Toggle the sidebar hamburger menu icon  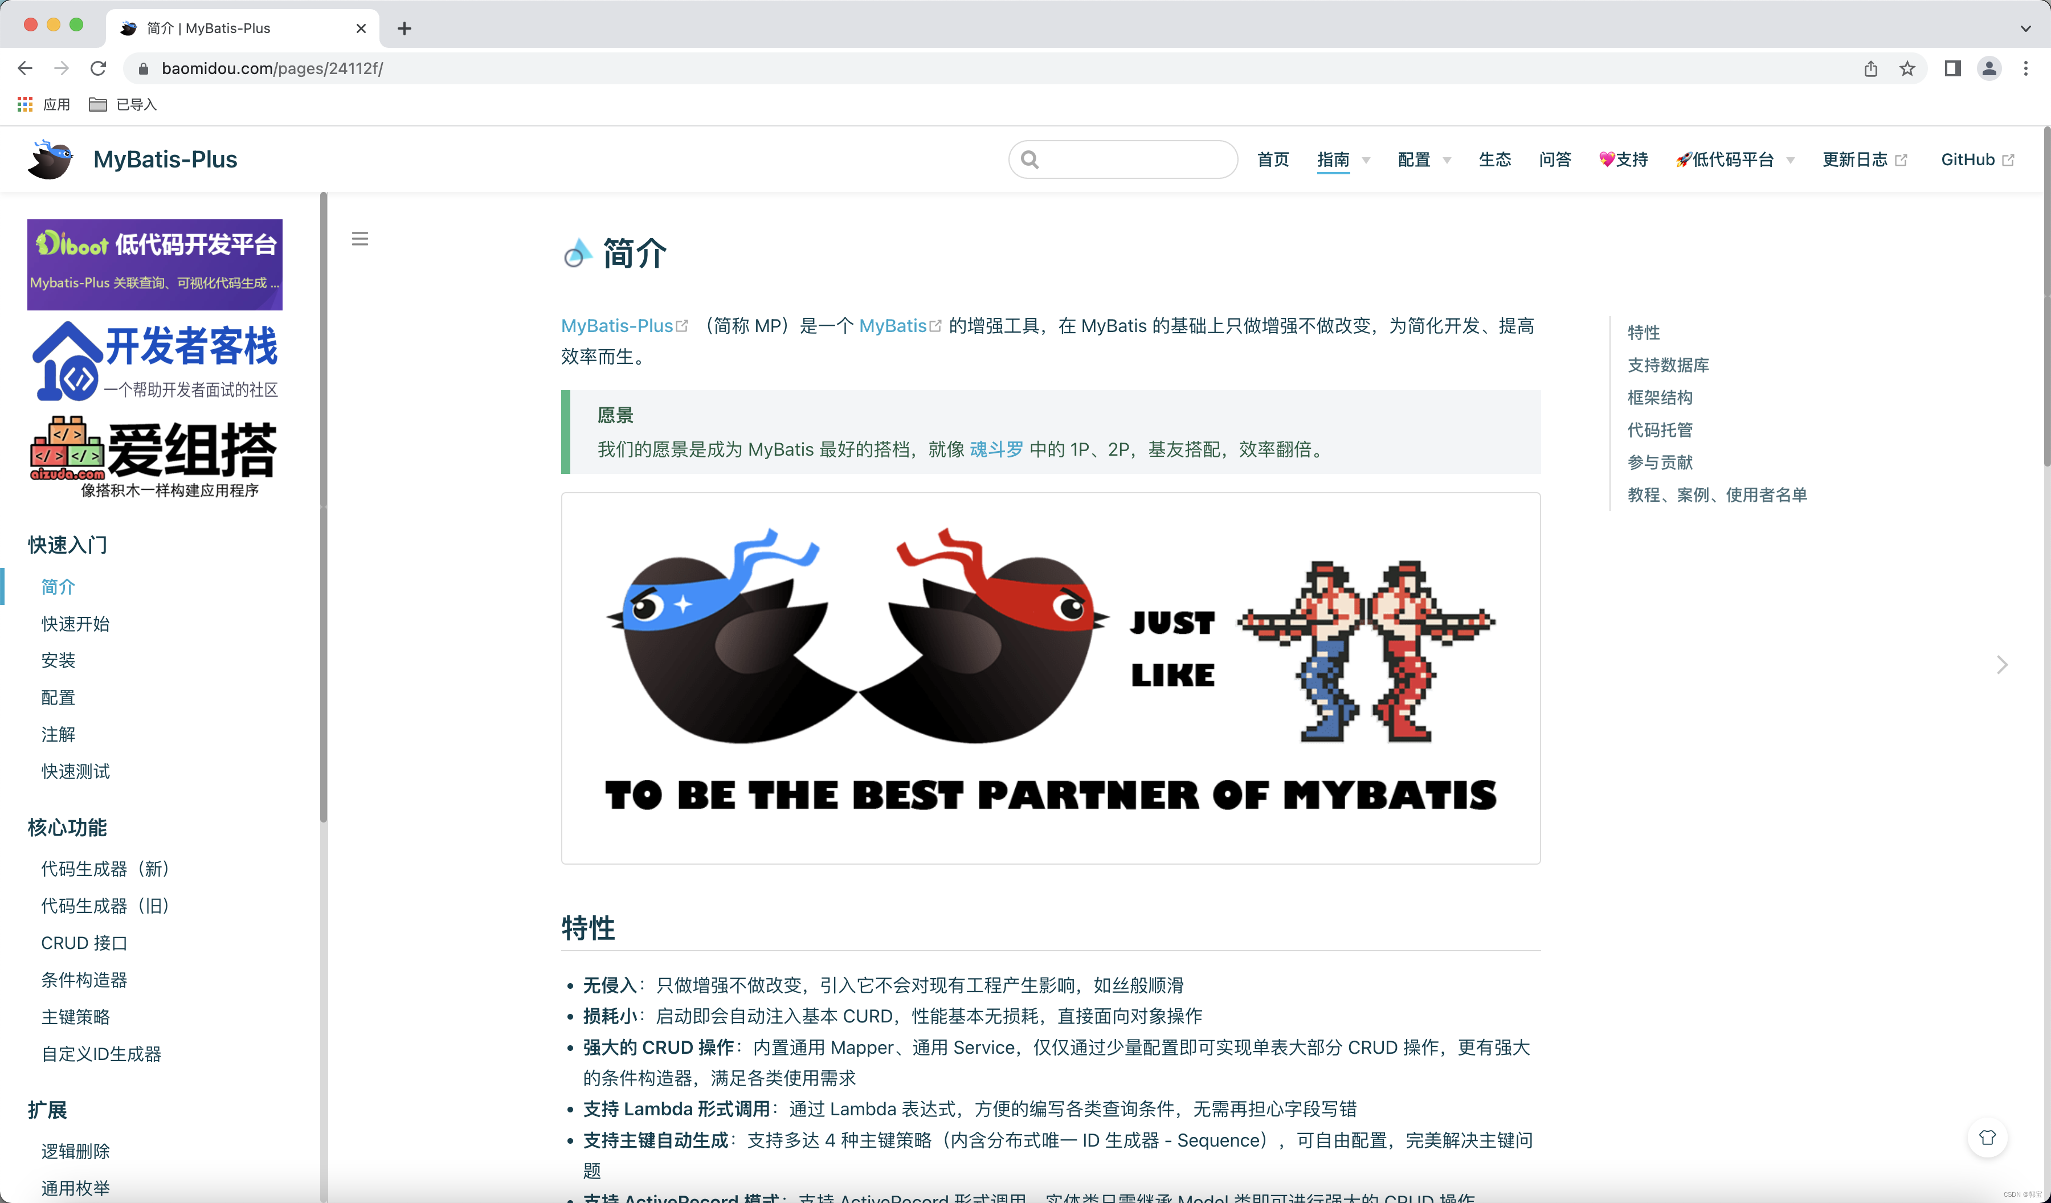pyautogui.click(x=359, y=239)
